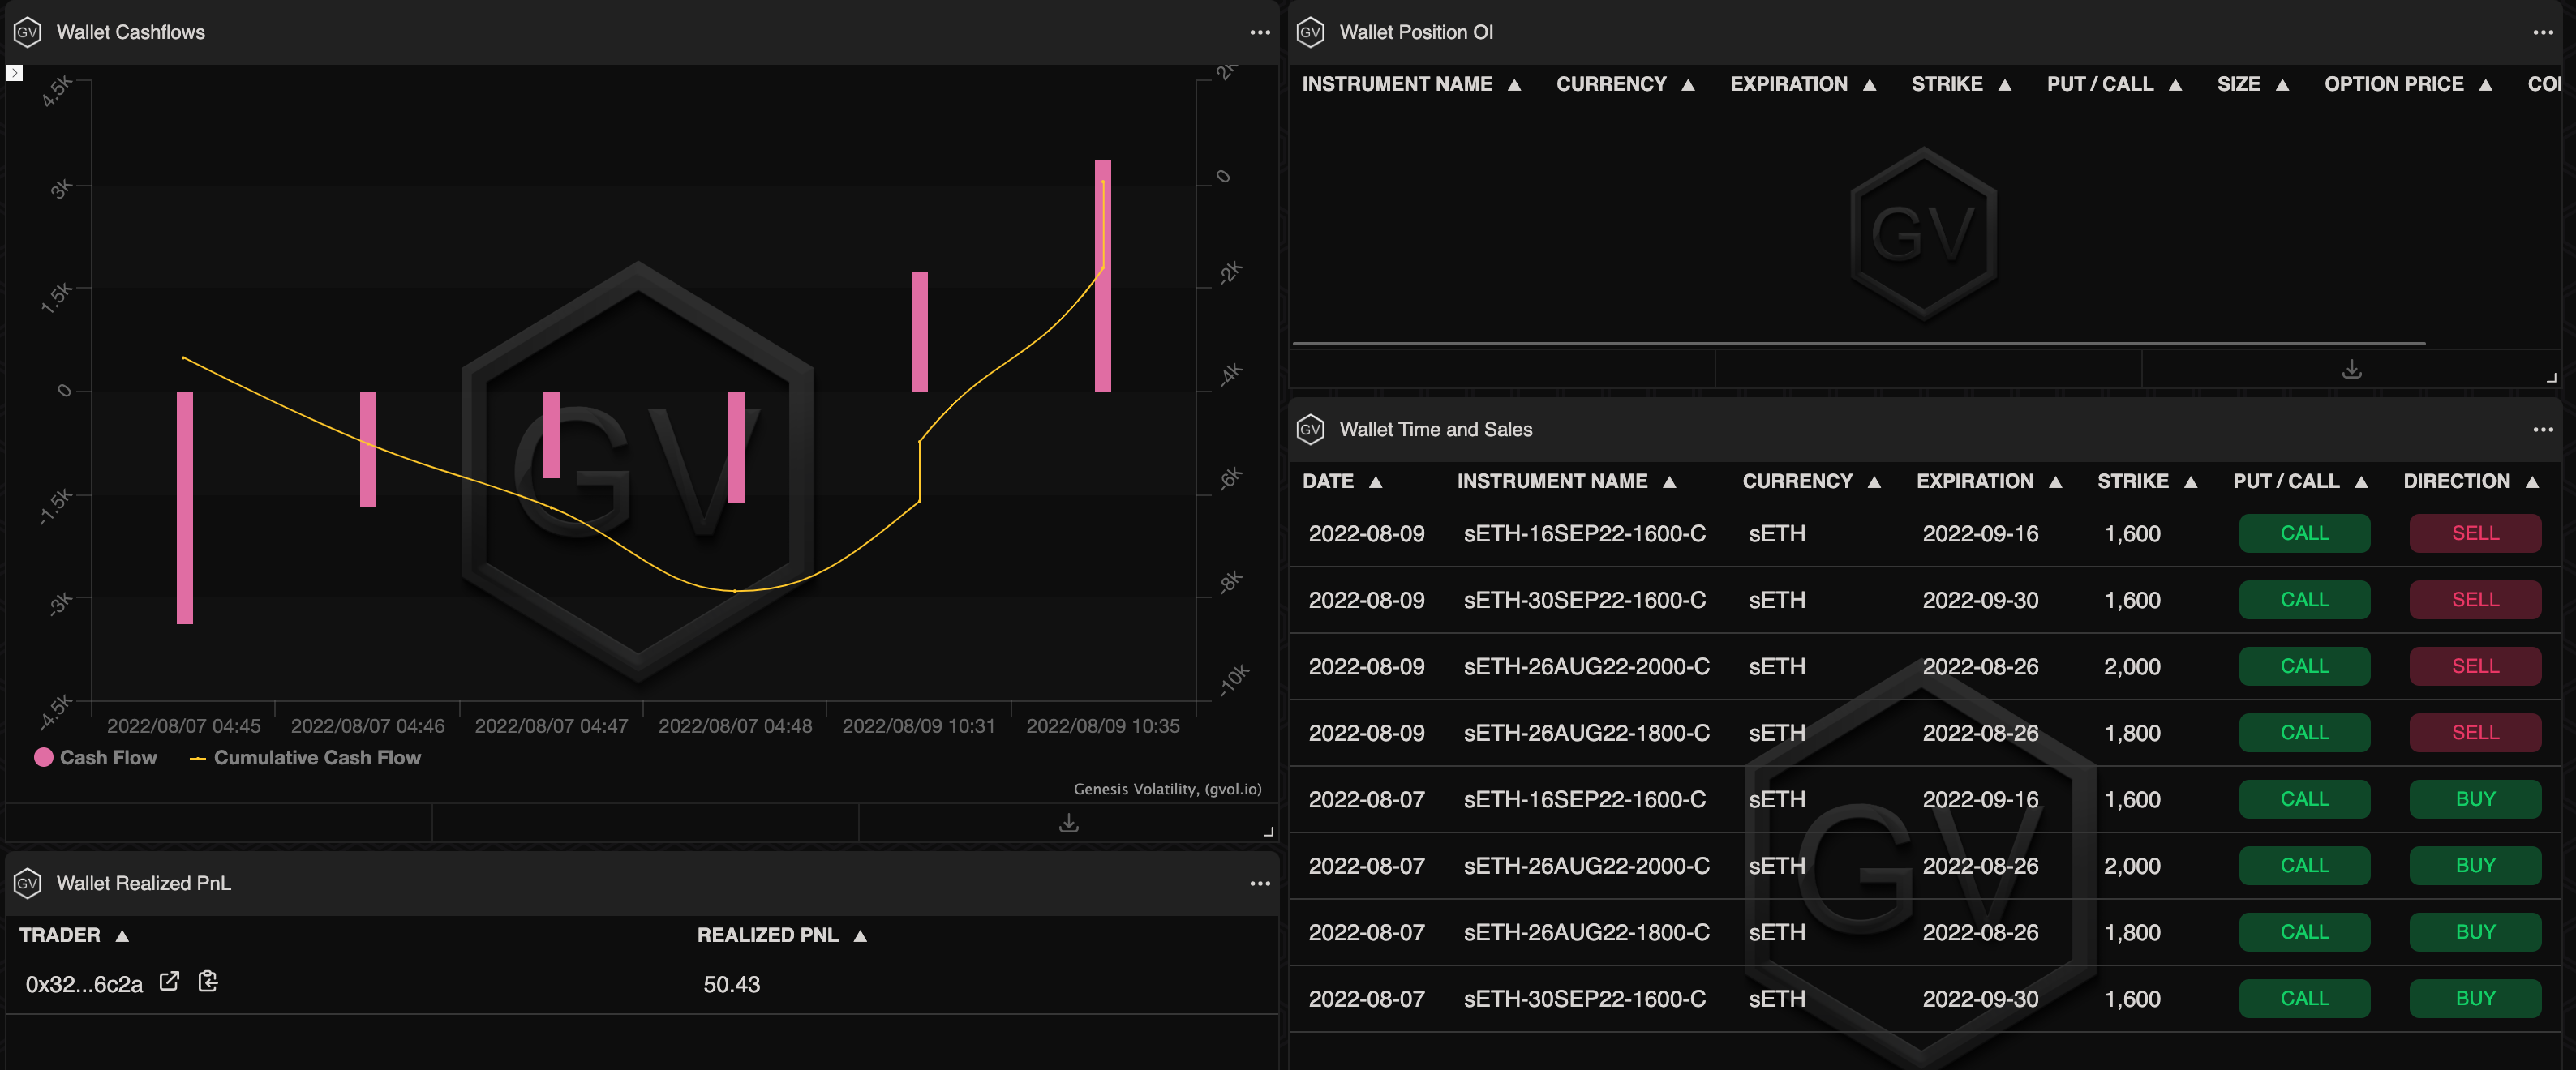Sort Time and Sales by Expiration column

pyautogui.click(x=1989, y=481)
